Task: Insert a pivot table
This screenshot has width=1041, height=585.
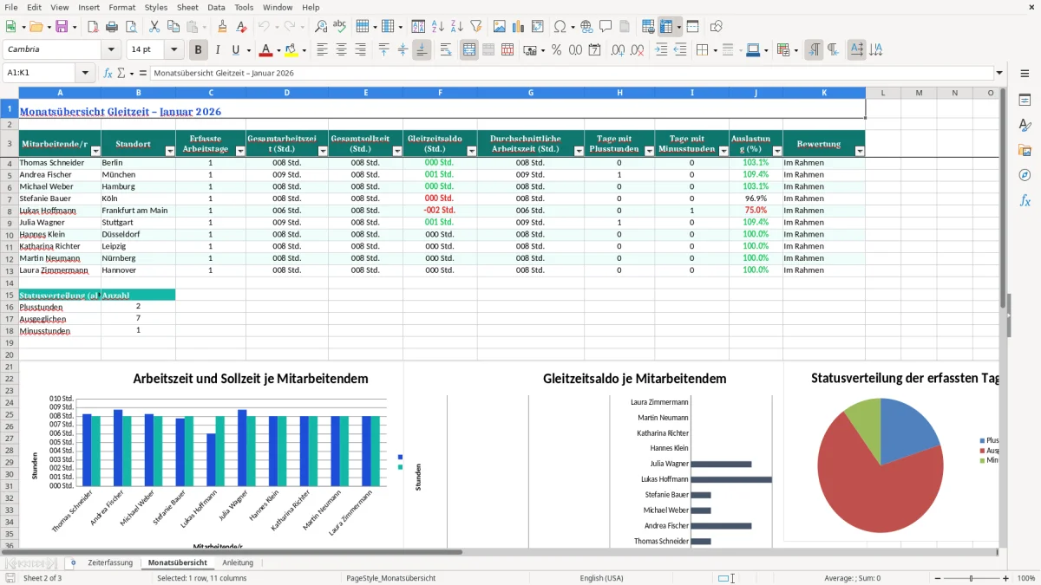Action: (538, 27)
